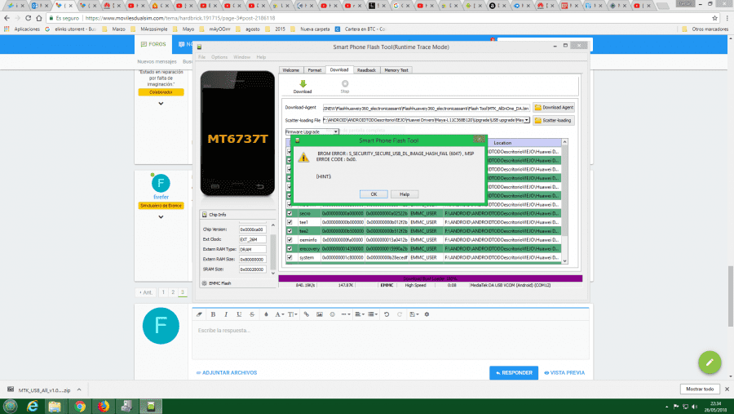
Task: Open Chrome from the taskbar
Action: pos(80,406)
